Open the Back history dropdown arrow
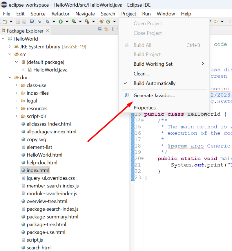Viewport: 232px width, 251px height. point(222,21)
